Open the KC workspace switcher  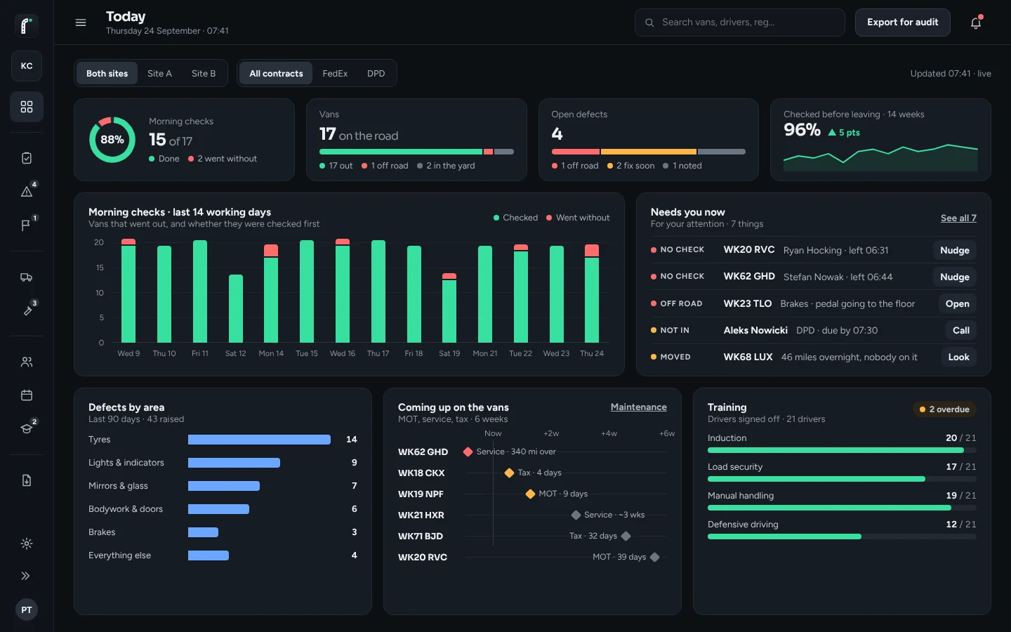click(x=27, y=66)
